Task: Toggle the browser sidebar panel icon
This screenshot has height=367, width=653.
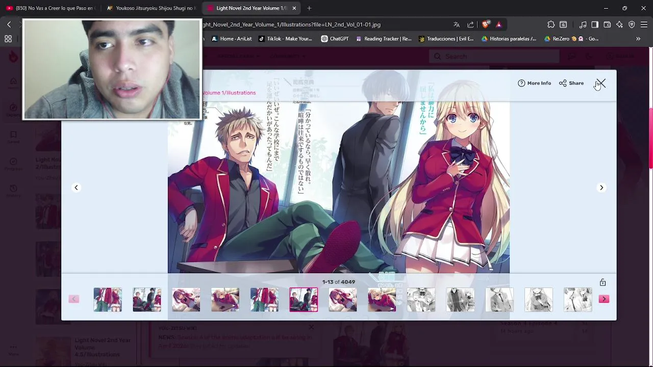Action: tap(595, 24)
